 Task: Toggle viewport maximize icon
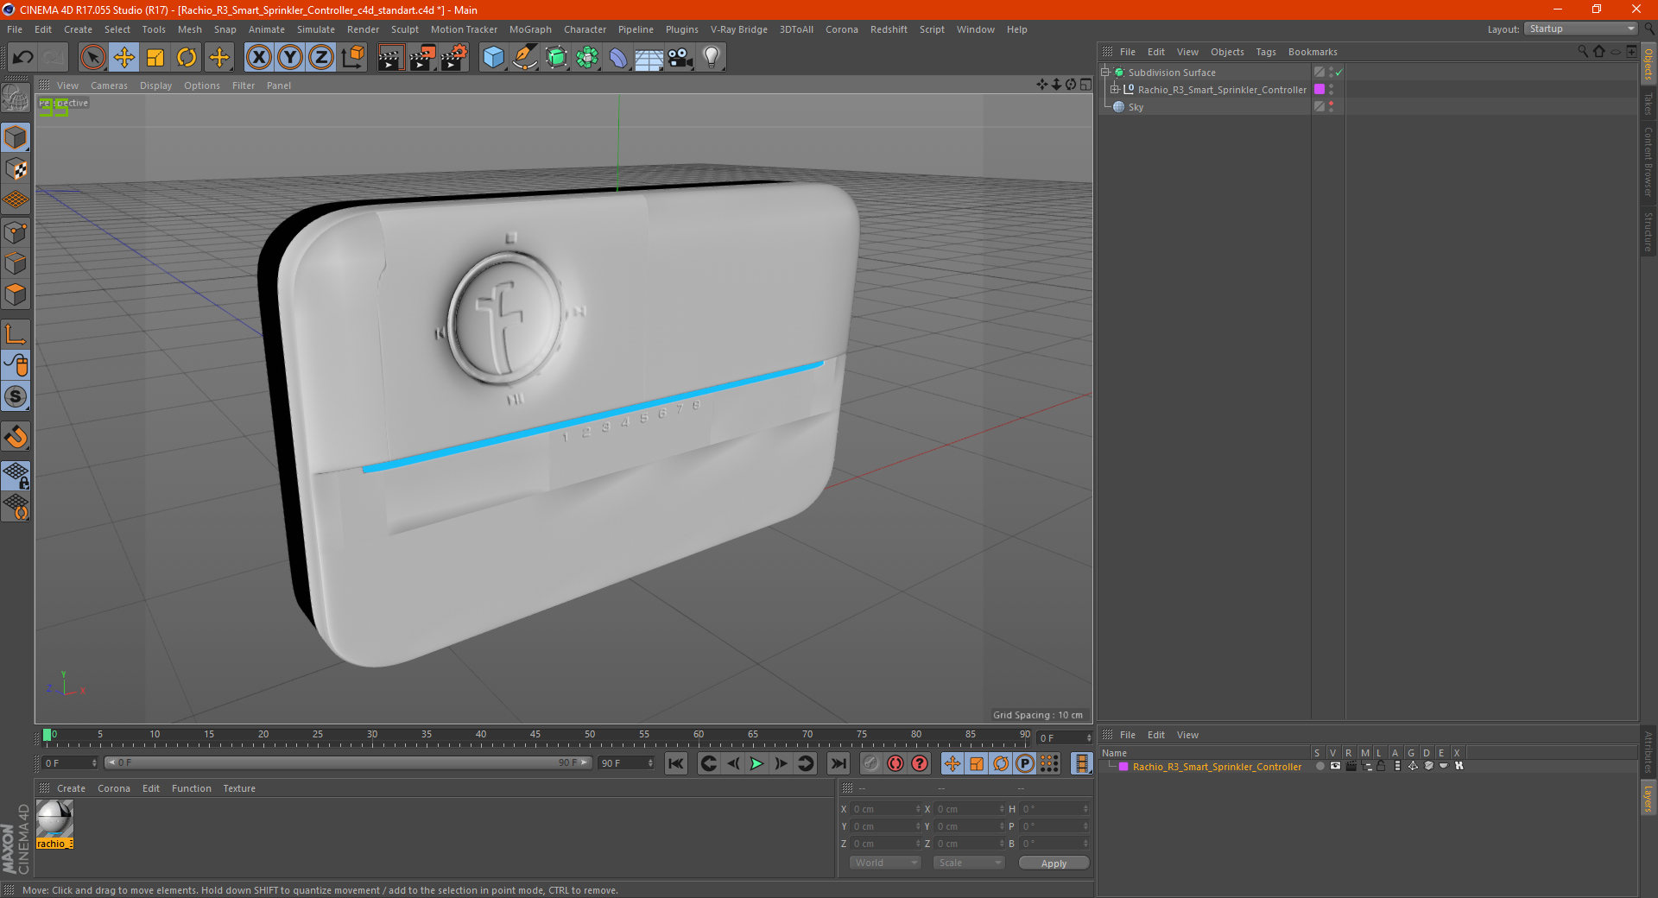pyautogui.click(x=1085, y=85)
